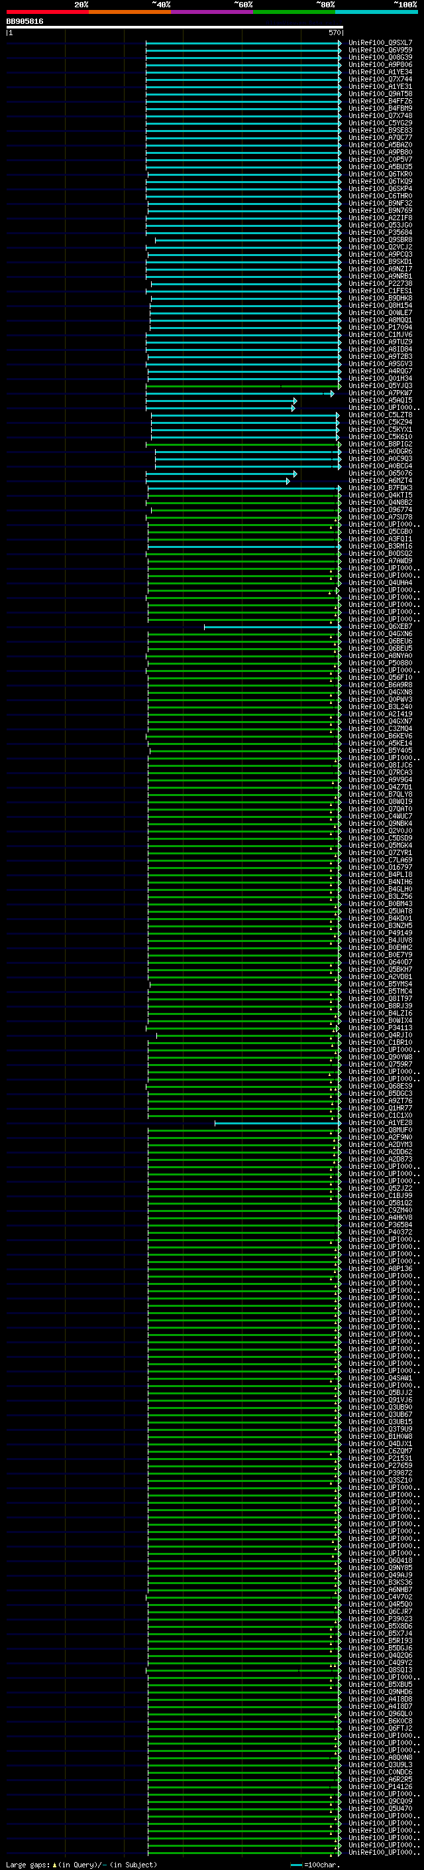Select the UniRef100_Q9SXL7 hit label
This screenshot has height=1870, width=424.
[380, 43]
